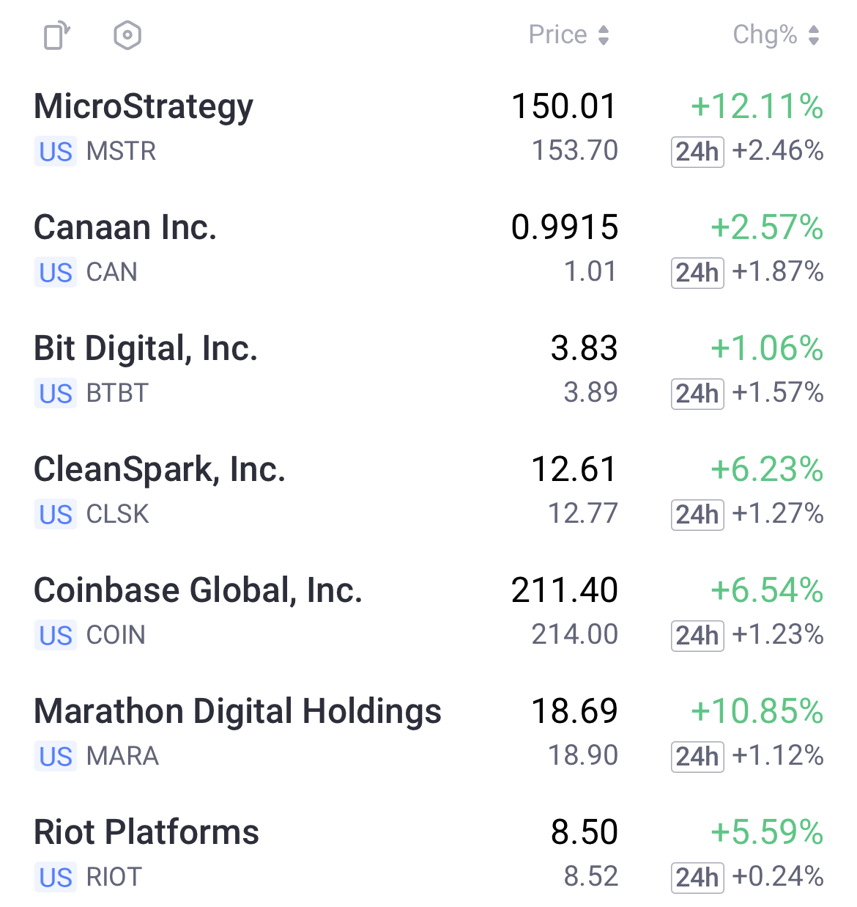
Task: Click the US market tag beside MSTR
Action: coord(56,152)
